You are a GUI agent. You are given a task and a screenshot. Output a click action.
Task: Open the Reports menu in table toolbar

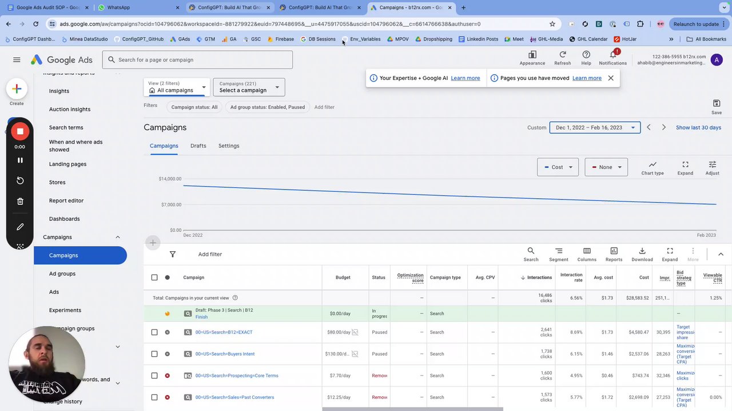pyautogui.click(x=614, y=255)
